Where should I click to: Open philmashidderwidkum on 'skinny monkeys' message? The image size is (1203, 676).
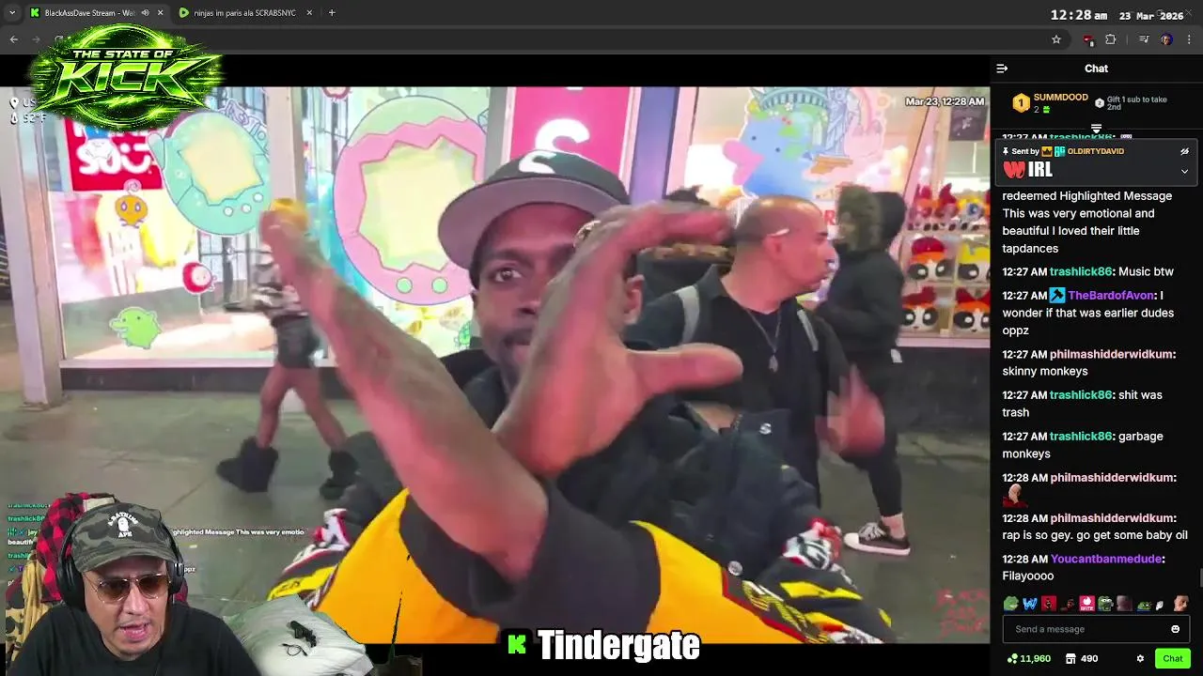[x=1113, y=354]
